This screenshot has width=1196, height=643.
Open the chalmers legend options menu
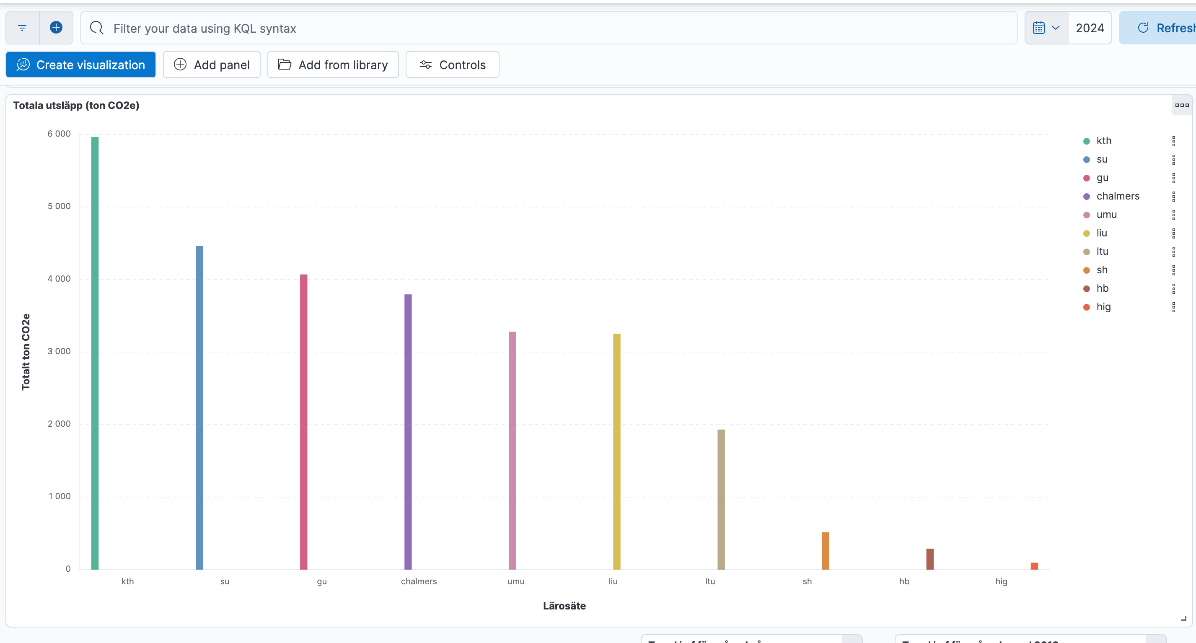coord(1173,197)
